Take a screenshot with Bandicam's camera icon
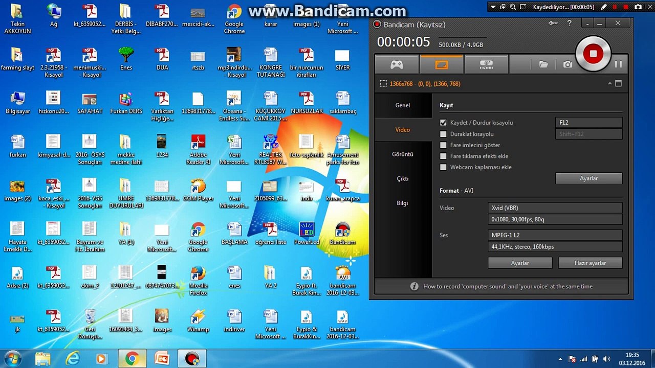Viewport: 655px width, 368px height. pos(567,64)
